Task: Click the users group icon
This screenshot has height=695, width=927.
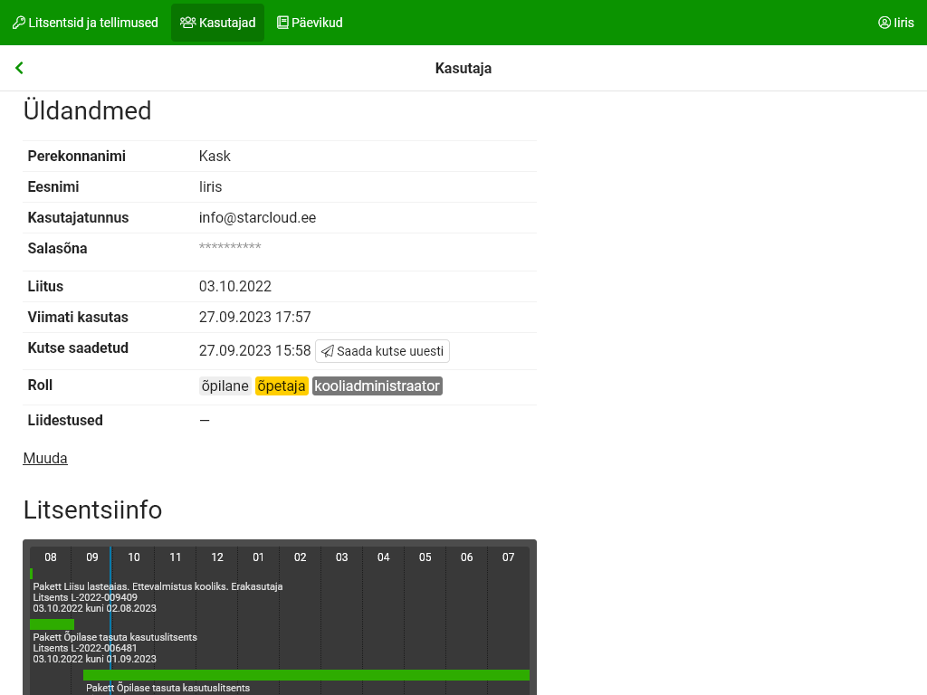Action: [x=187, y=23]
